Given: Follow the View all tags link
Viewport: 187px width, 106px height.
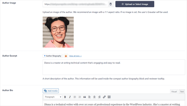Looking at the screenshot, I should (75, 56).
